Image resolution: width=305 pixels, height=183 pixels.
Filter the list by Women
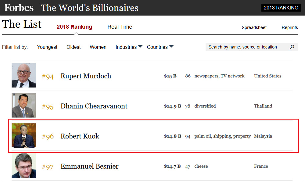point(98,47)
